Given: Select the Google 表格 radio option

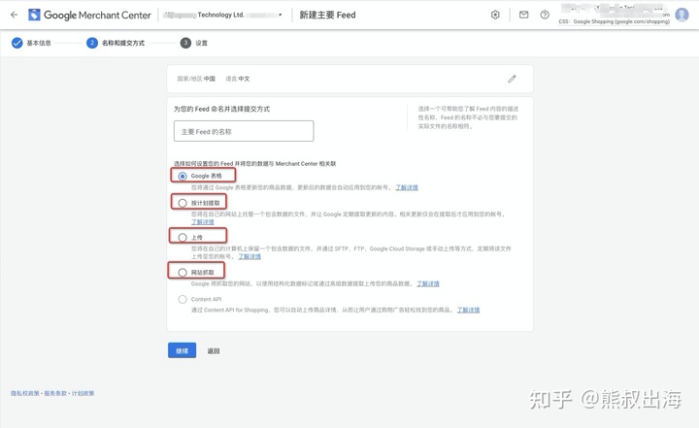Looking at the screenshot, I should click(183, 176).
